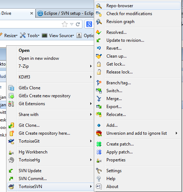Click the TortoiseSVN turtle icon
The height and width of the screenshot is (192, 183).
pos(11,187)
